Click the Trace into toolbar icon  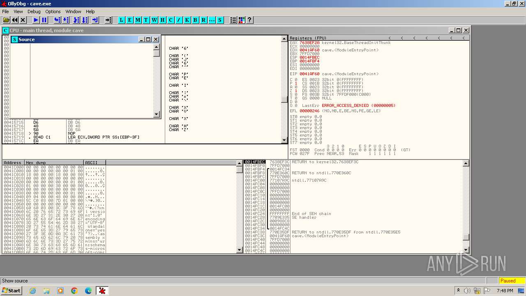coord(76,20)
